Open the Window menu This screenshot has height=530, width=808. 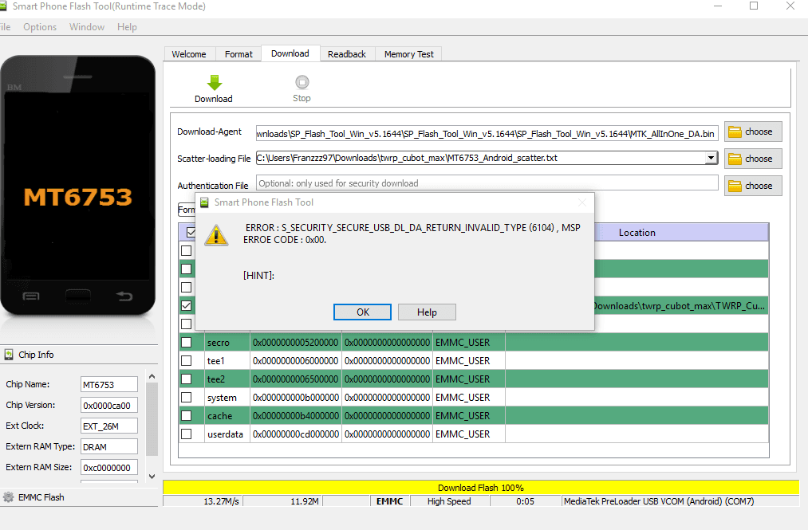(87, 27)
